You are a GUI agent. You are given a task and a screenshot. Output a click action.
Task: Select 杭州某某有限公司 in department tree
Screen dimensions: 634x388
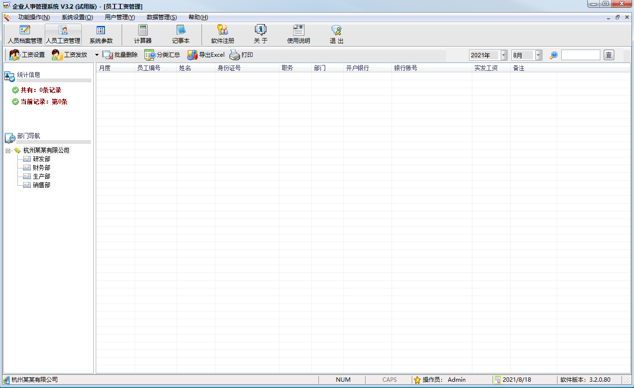(46, 151)
